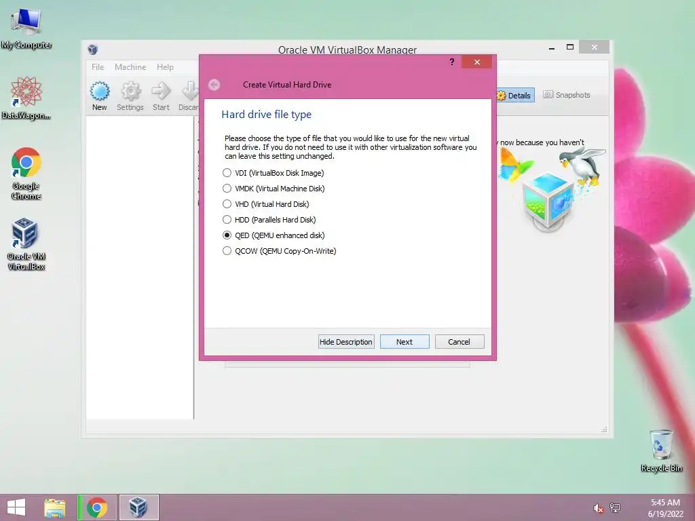This screenshot has height=521, width=695.
Task: Maximize the VirtualBox Manager window
Action: (570, 47)
